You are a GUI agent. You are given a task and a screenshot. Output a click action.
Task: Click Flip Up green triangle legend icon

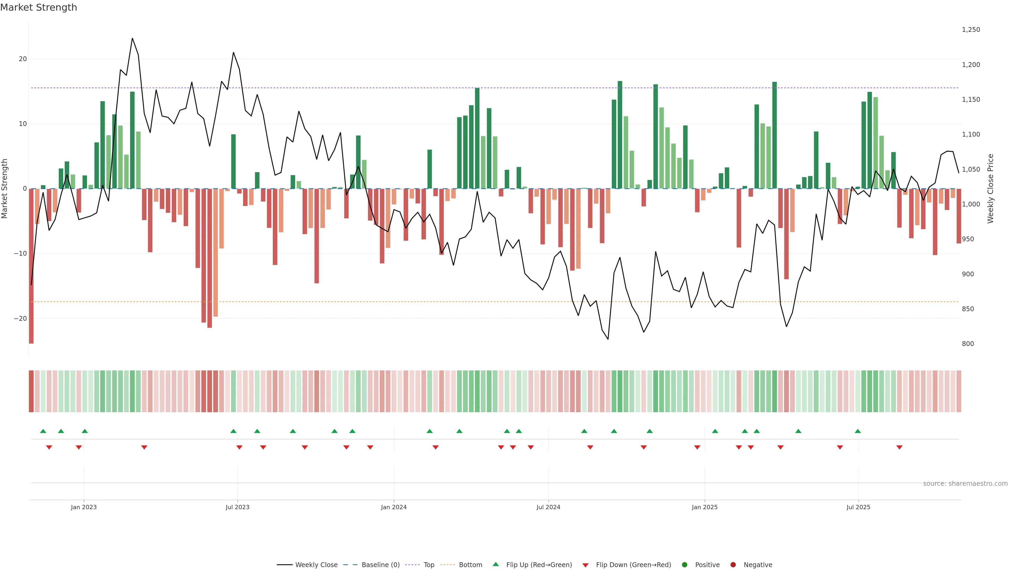[x=495, y=564]
